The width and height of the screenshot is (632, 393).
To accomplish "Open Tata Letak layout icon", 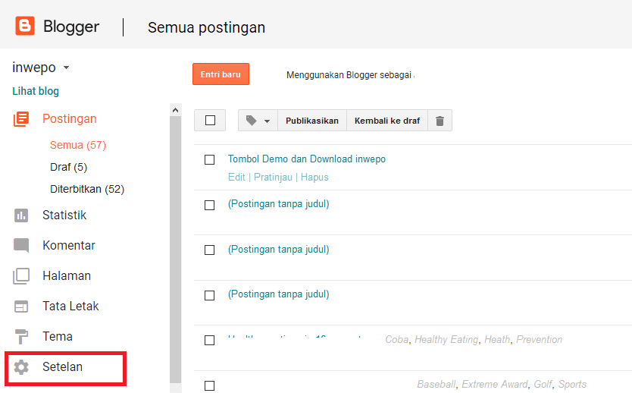I will pos(21,307).
